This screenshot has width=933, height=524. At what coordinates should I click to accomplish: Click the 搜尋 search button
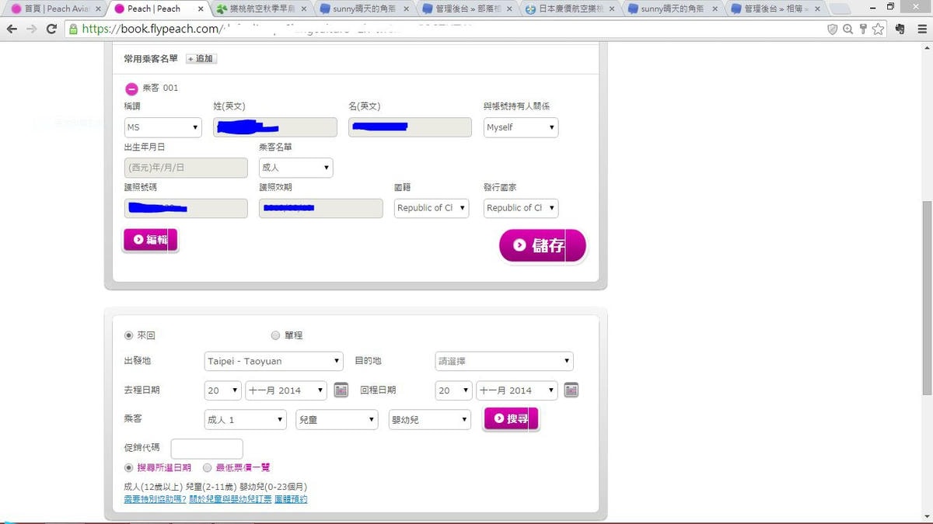(511, 418)
